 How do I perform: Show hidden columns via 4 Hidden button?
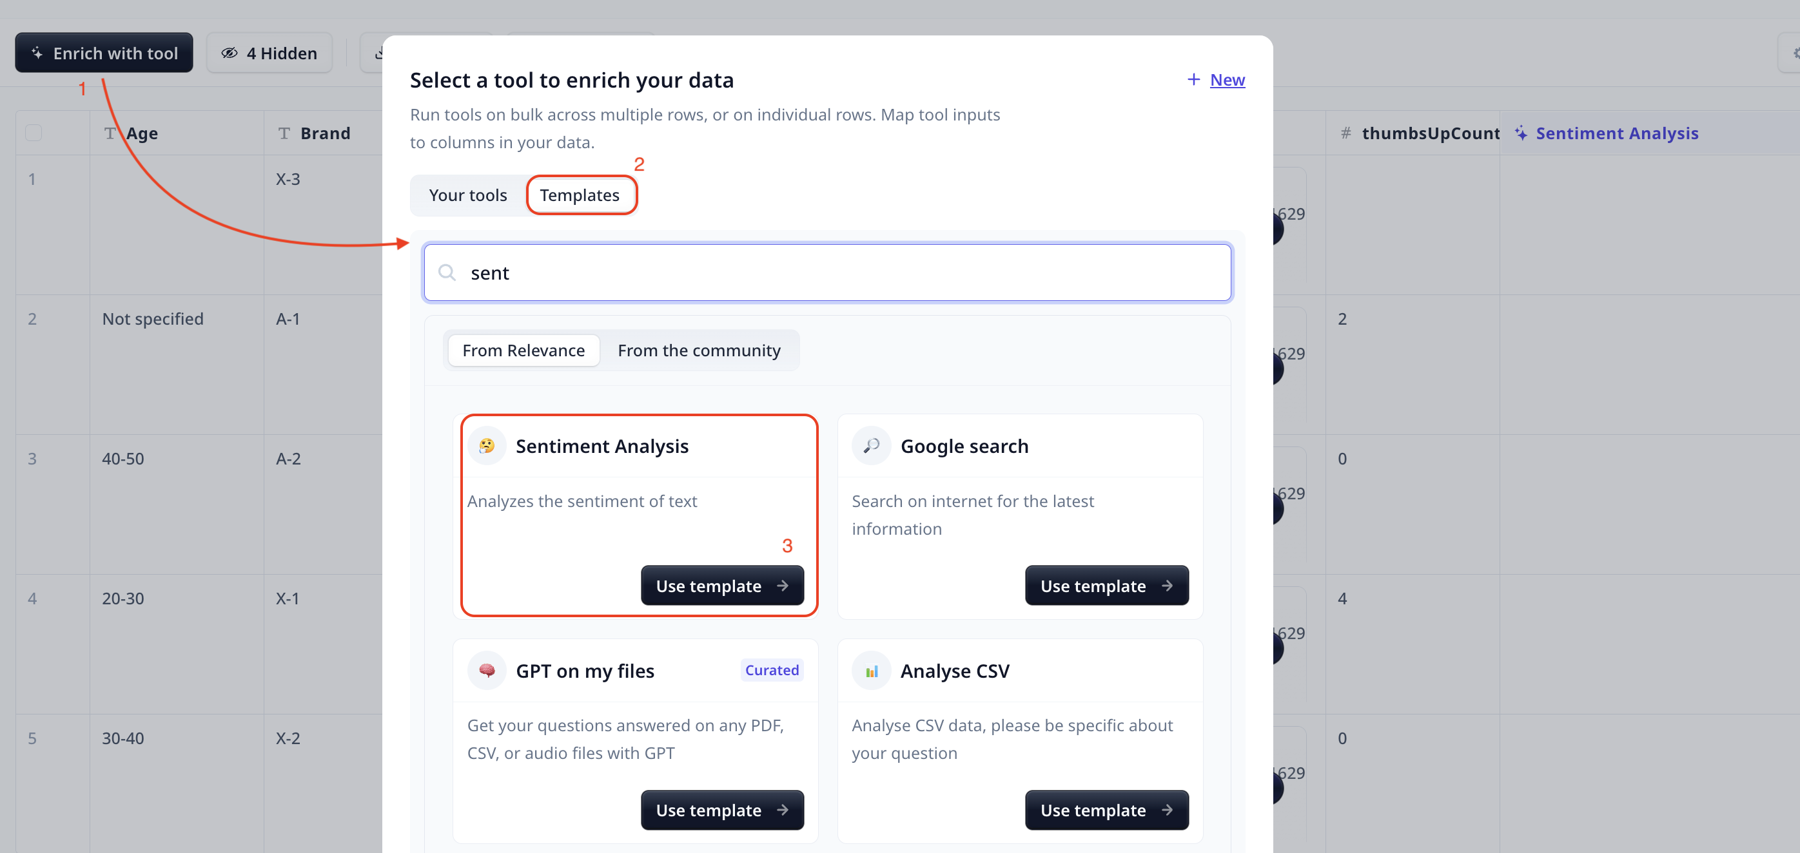269,53
